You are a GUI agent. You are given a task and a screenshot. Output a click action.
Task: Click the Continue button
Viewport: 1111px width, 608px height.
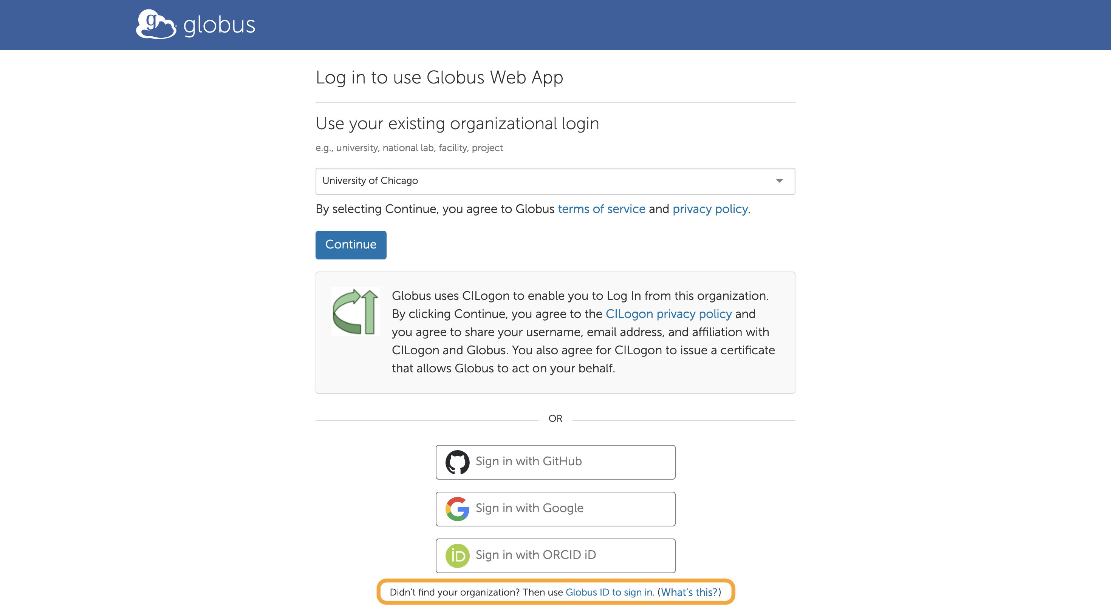coord(351,245)
